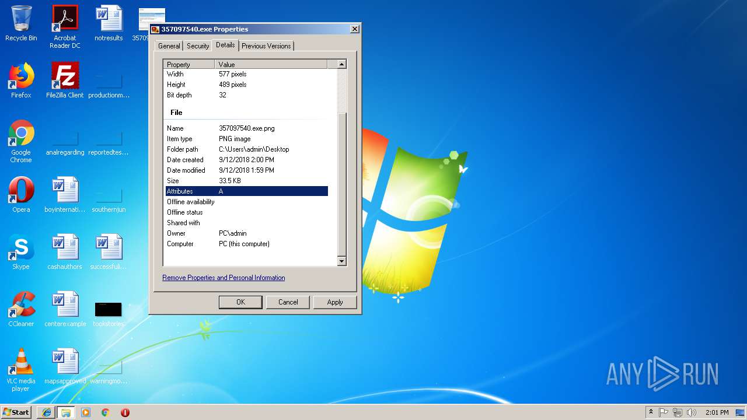Click the details list scroll up arrow
The width and height of the screenshot is (747, 420).
pyautogui.click(x=342, y=64)
